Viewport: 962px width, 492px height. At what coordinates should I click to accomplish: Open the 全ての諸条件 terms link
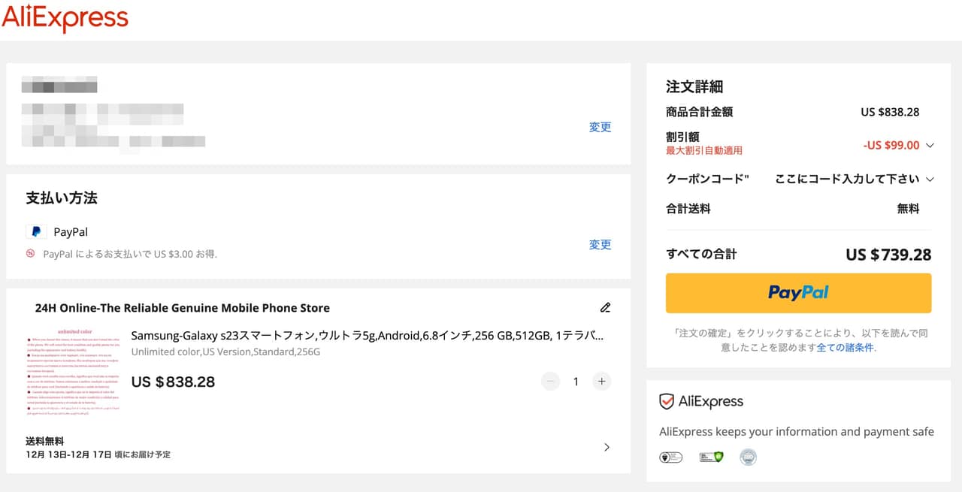point(846,348)
